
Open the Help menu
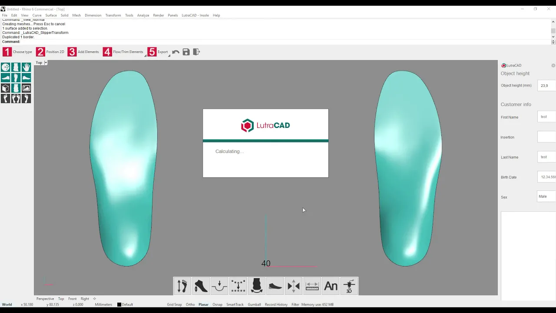(216, 15)
